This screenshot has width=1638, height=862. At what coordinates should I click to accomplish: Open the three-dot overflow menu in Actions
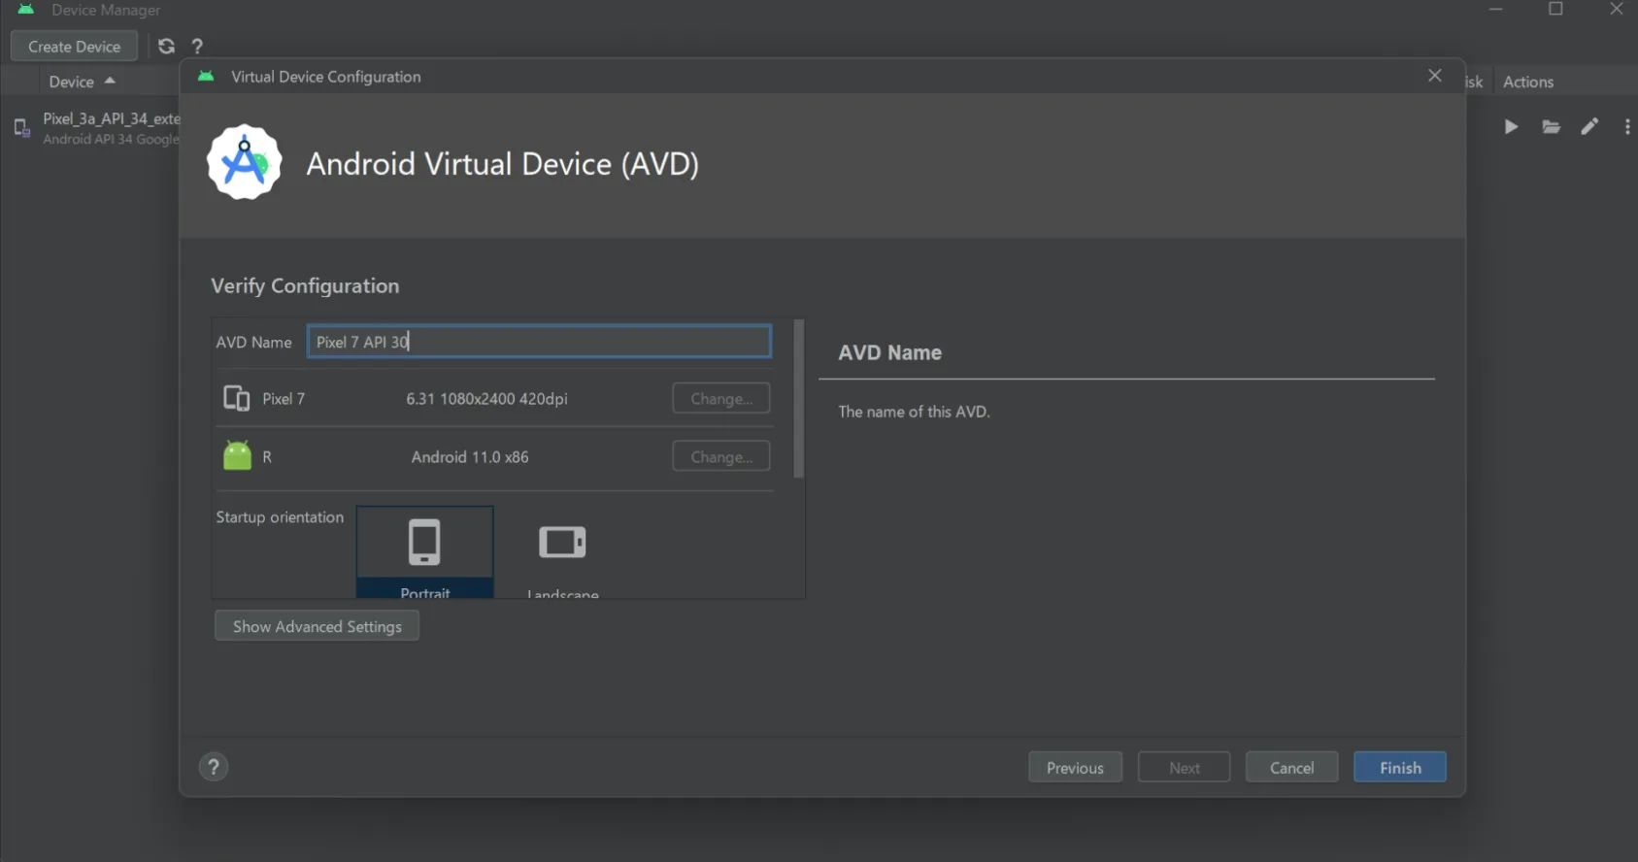coord(1627,127)
